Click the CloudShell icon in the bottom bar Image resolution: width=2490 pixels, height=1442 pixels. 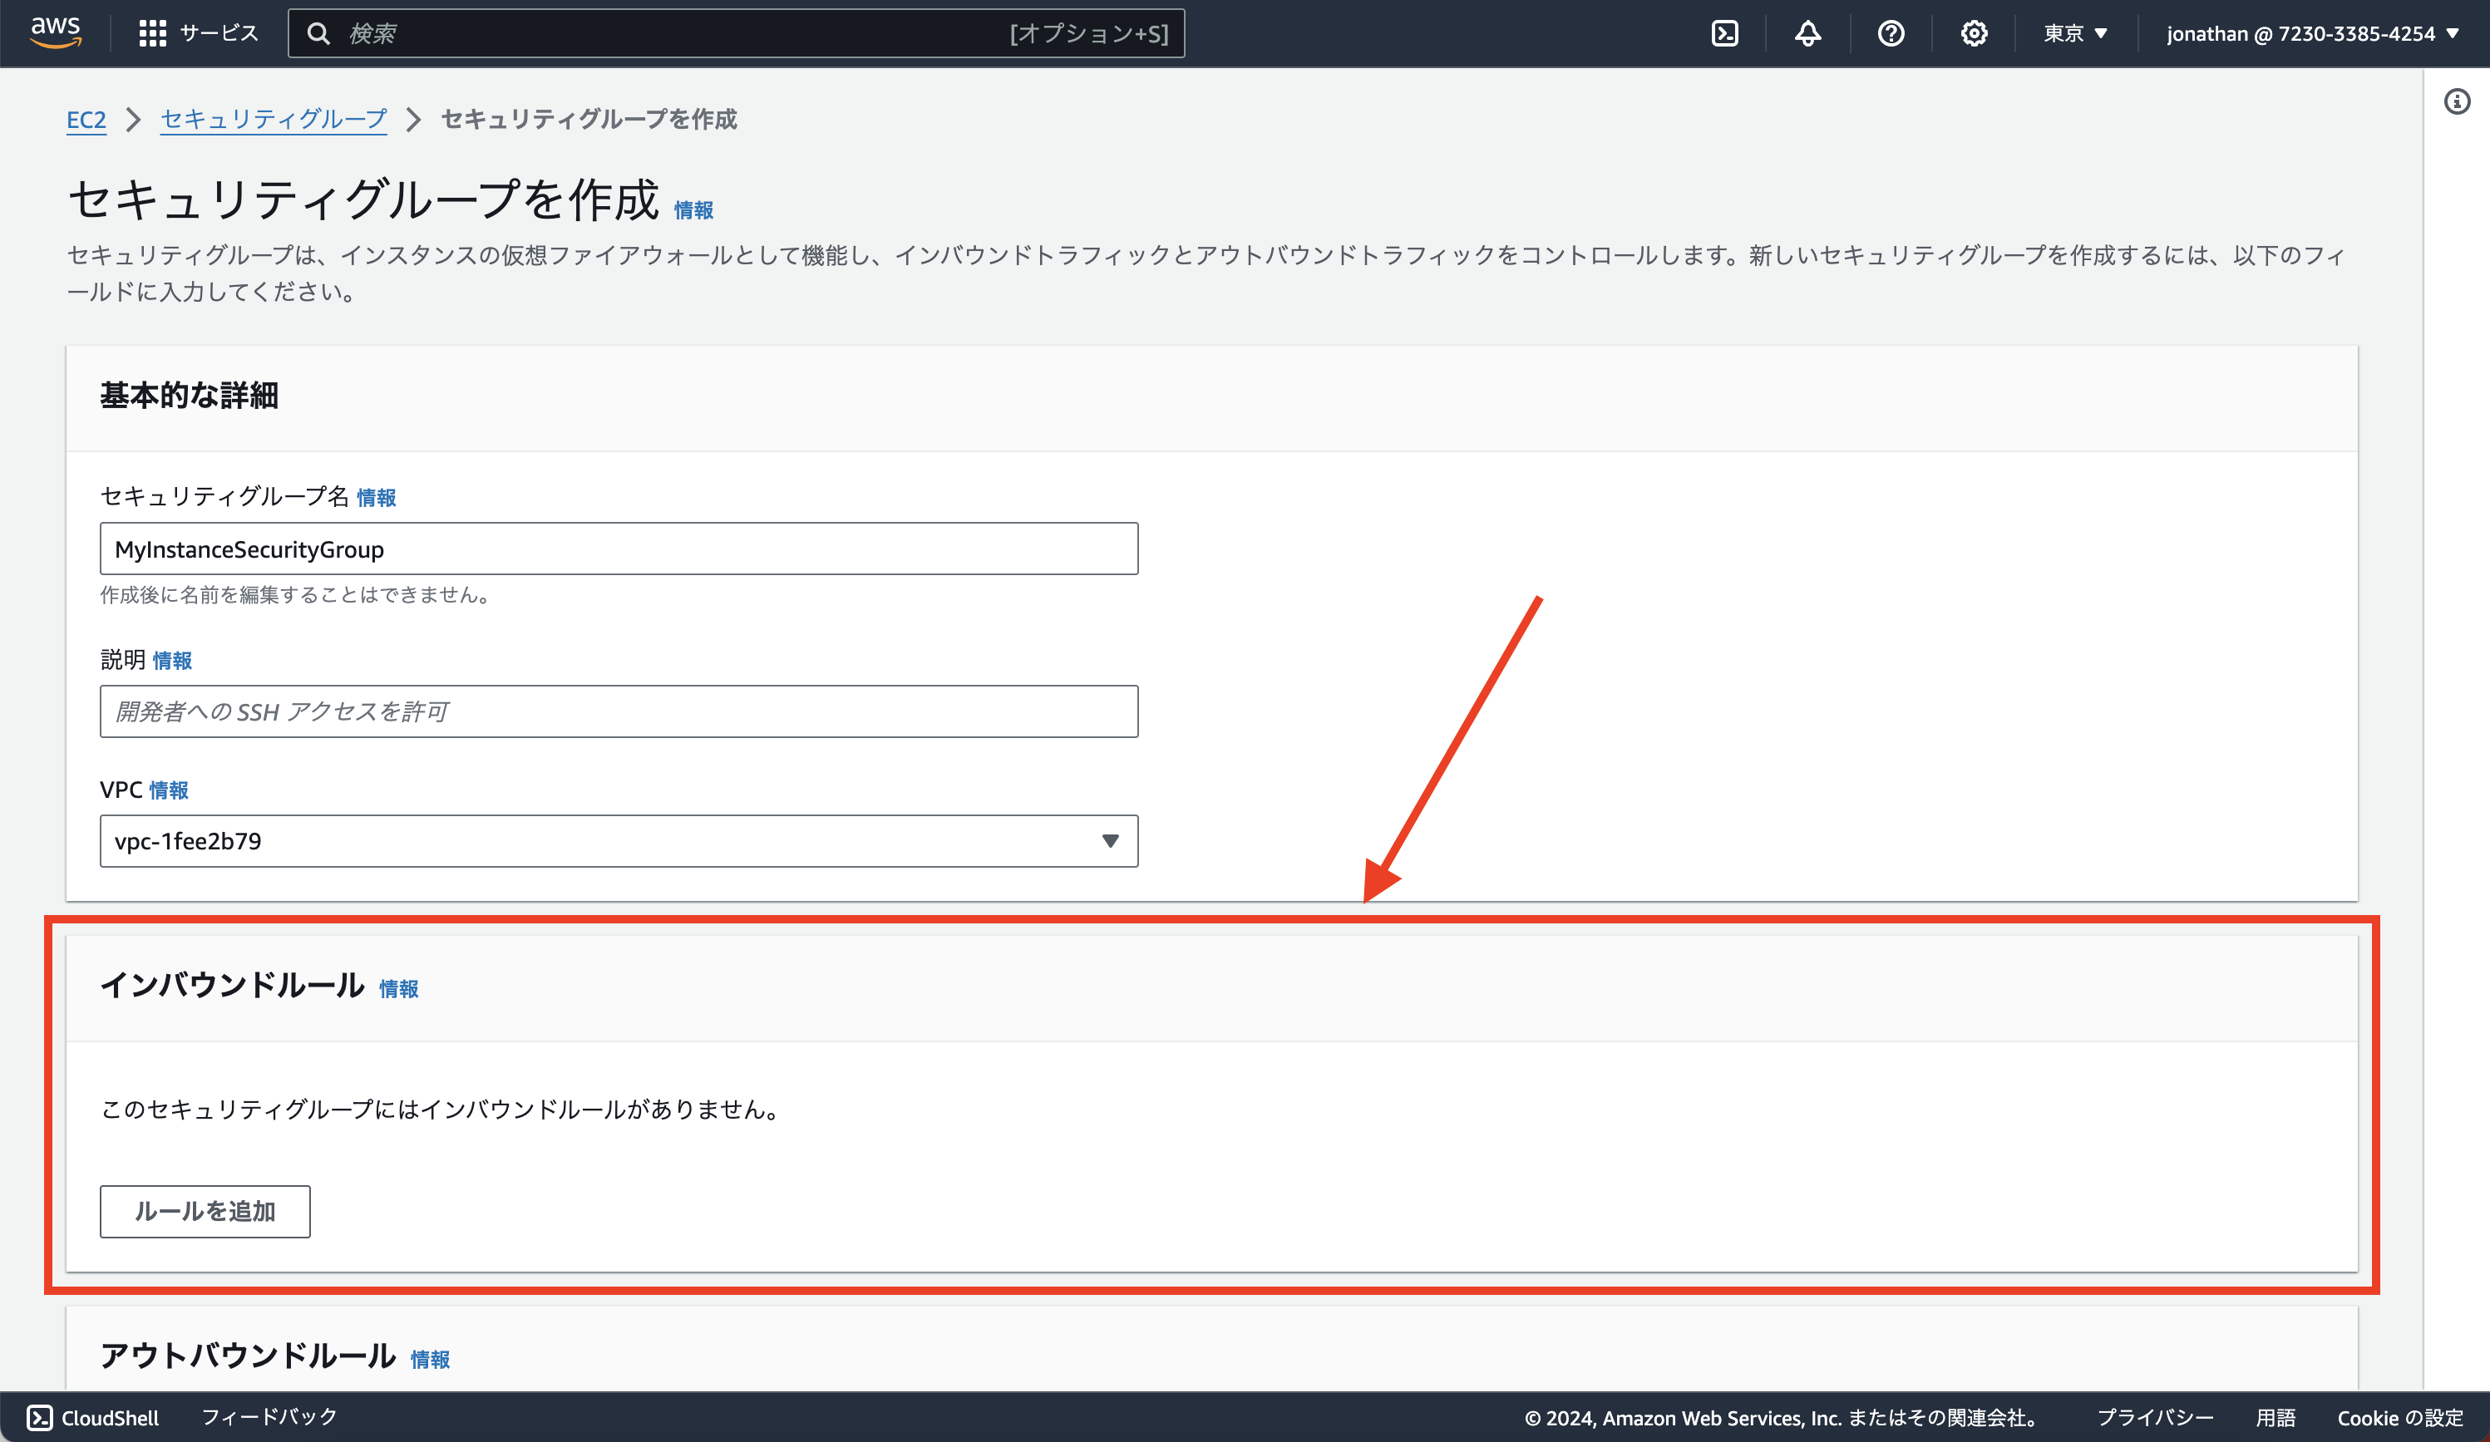click(x=37, y=1416)
